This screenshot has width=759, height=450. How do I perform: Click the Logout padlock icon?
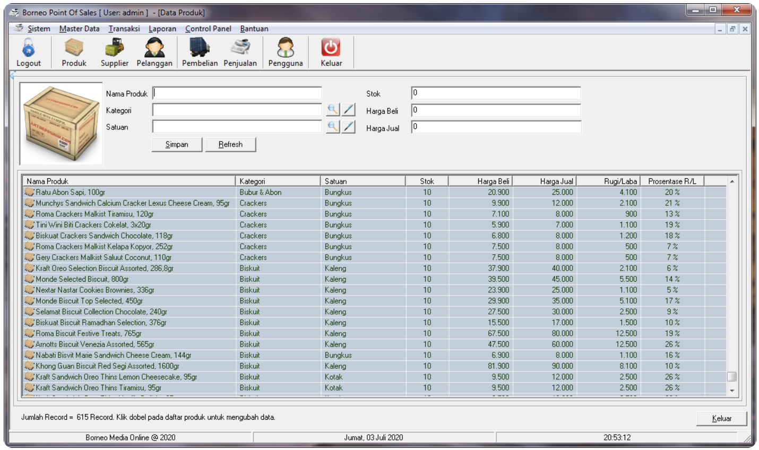(28, 48)
